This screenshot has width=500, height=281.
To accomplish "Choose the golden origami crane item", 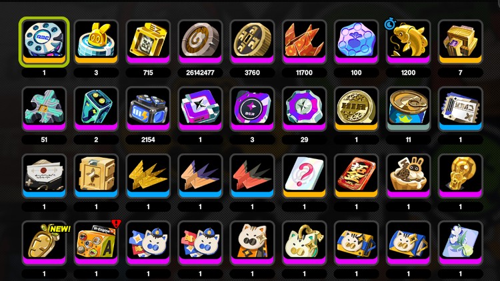I will click(x=148, y=176).
